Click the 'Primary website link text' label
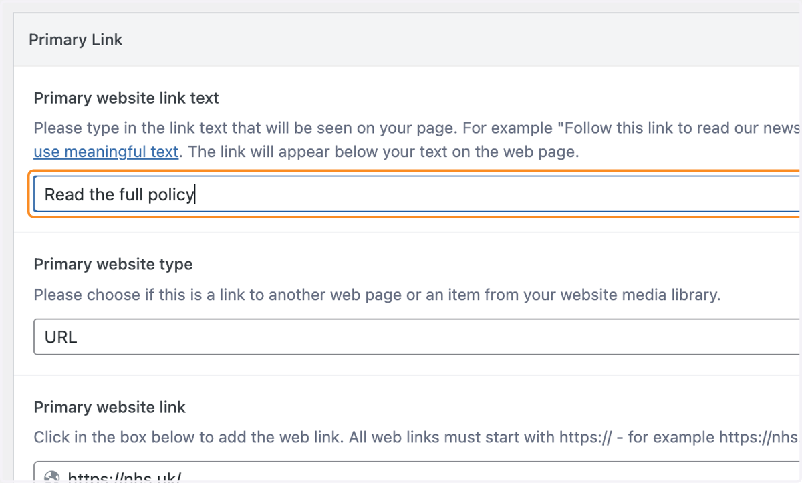Screen dimensions: 802x483 [x=126, y=98]
